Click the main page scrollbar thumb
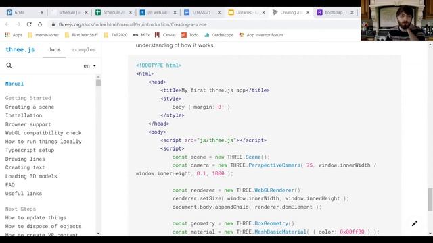 pos(430,200)
